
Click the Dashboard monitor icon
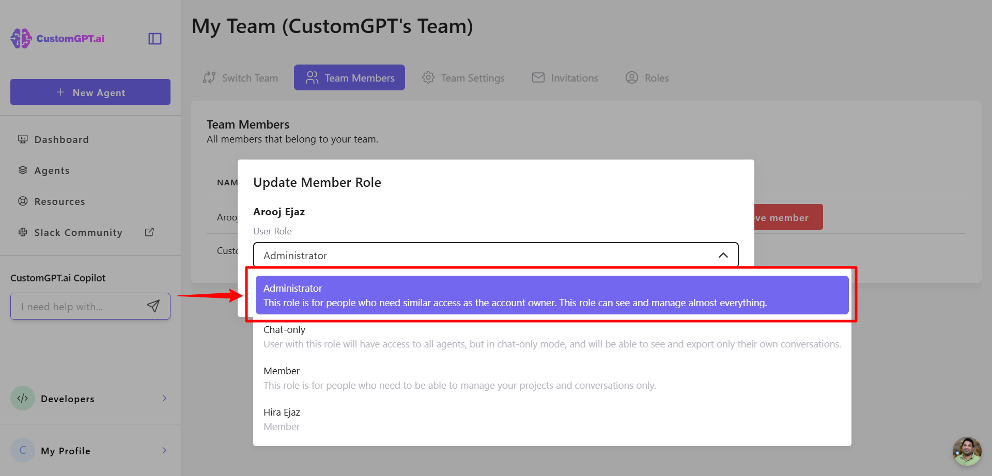pyautogui.click(x=23, y=139)
